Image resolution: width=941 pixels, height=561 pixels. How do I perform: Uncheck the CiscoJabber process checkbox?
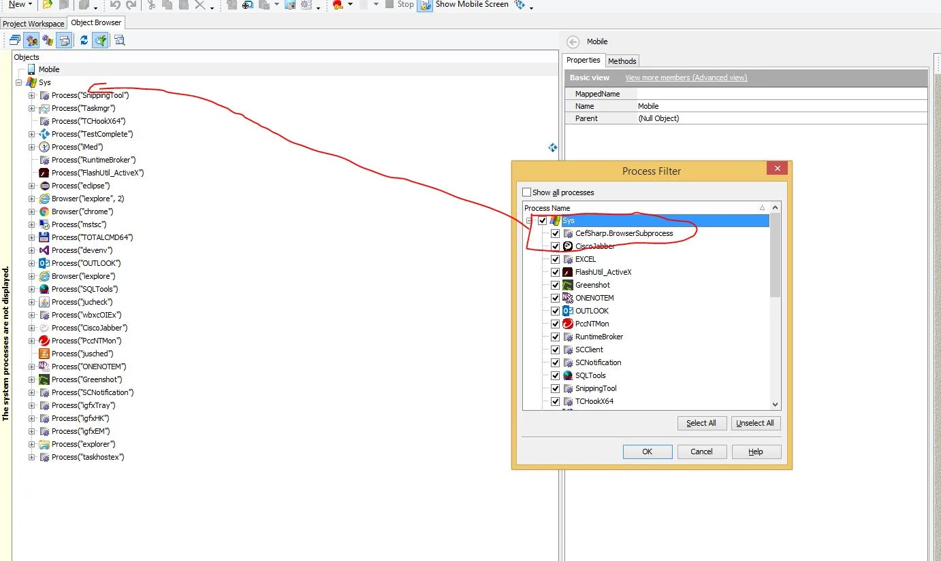pos(555,246)
